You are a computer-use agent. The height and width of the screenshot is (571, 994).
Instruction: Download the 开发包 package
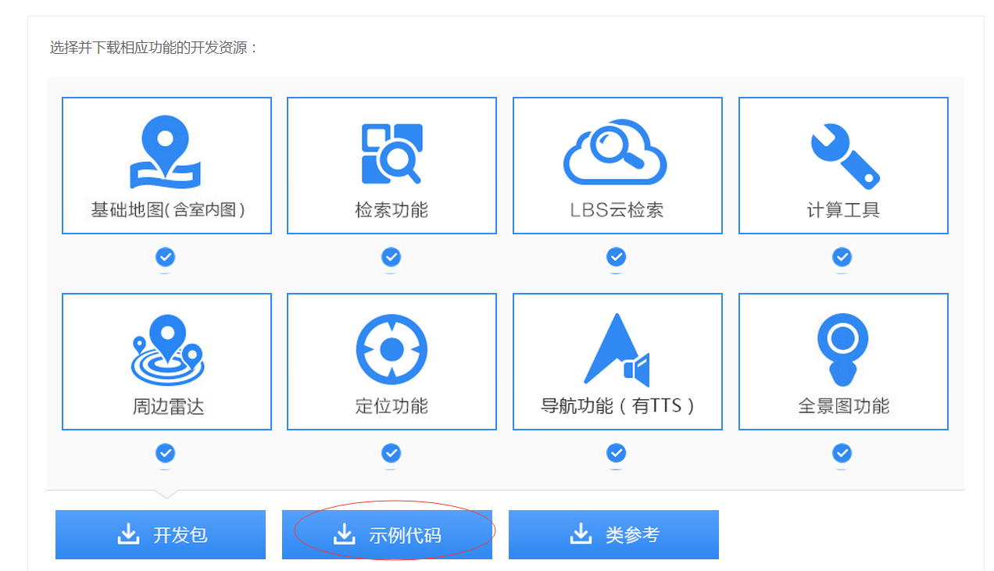(x=160, y=535)
